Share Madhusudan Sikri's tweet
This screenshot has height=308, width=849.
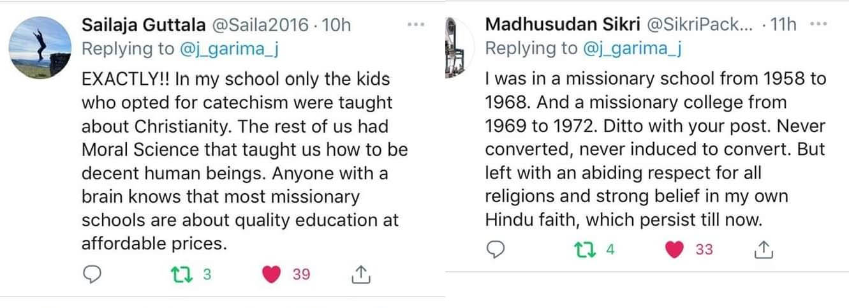point(763,250)
